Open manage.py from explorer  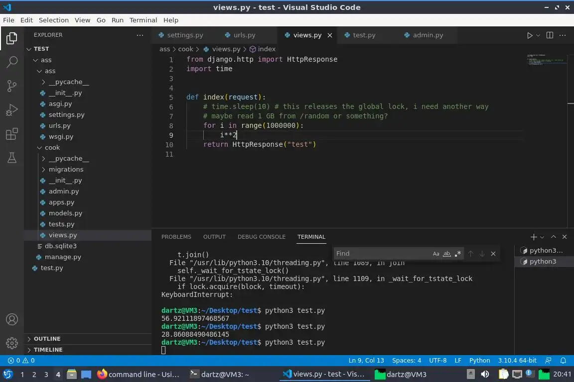pos(63,257)
